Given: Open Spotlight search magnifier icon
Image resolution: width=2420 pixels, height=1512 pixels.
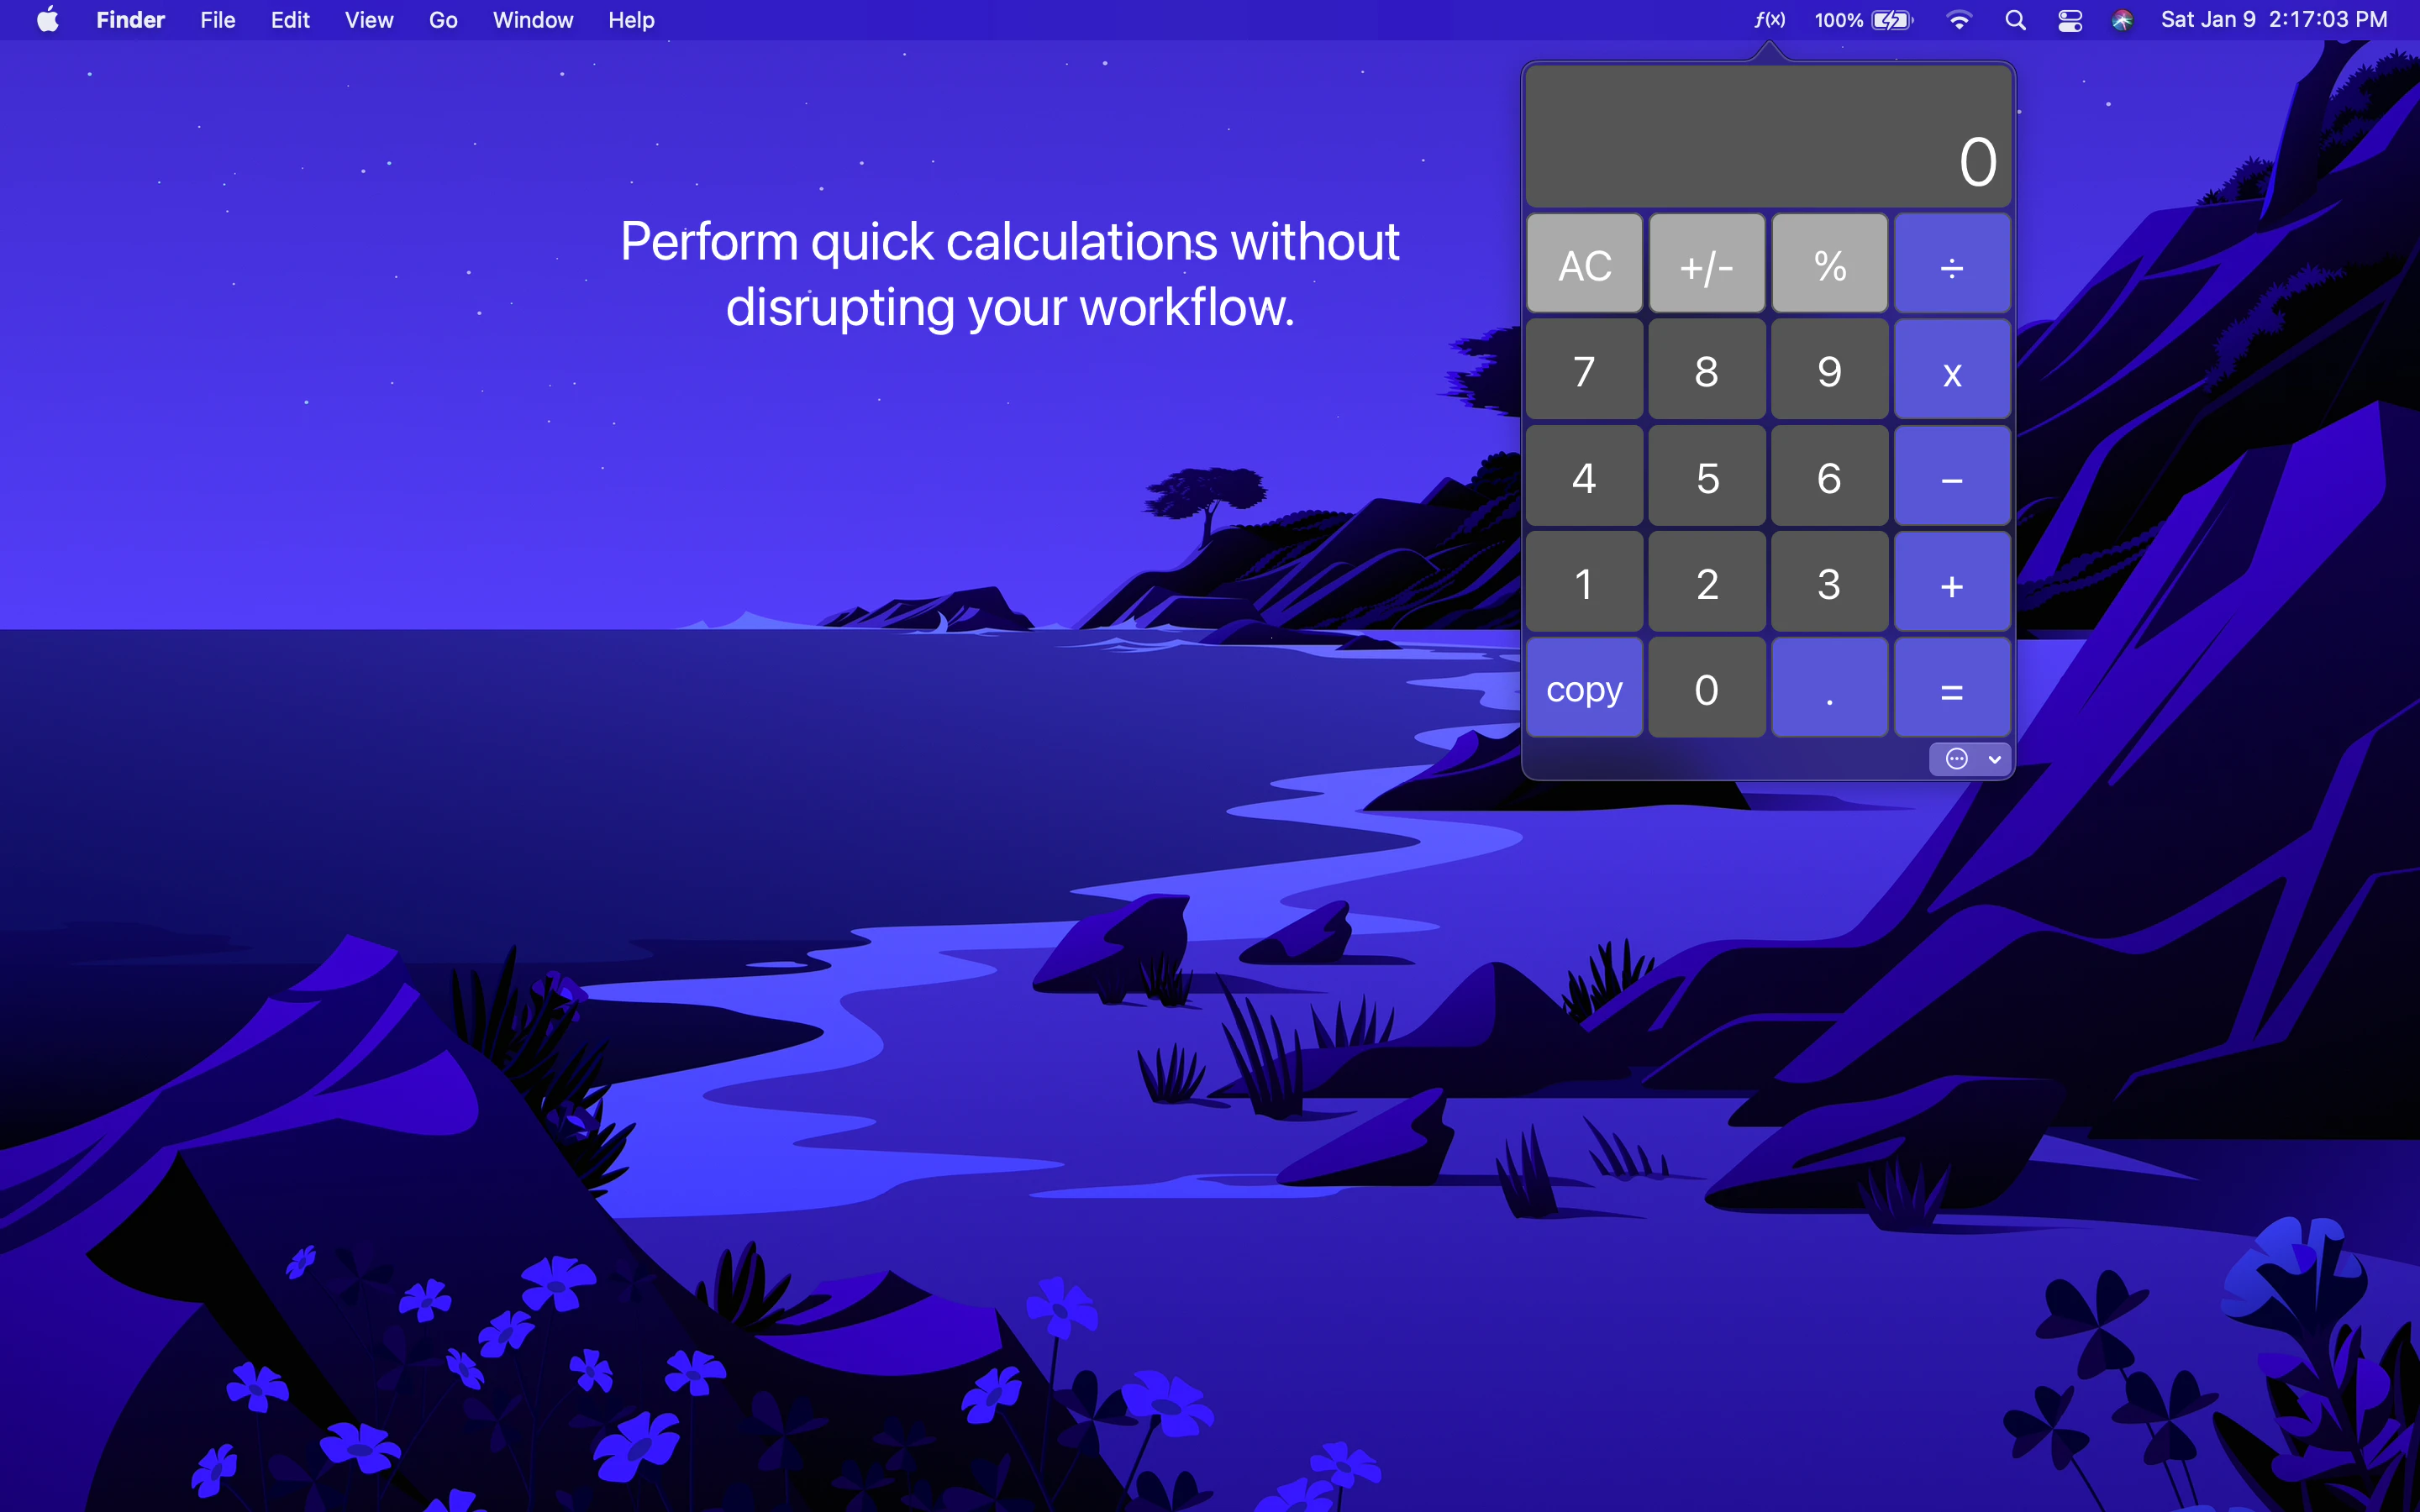Looking at the screenshot, I should click(2015, 20).
